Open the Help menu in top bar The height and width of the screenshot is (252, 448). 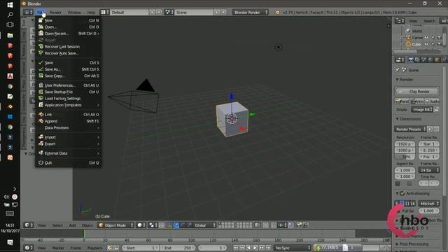tap(91, 13)
